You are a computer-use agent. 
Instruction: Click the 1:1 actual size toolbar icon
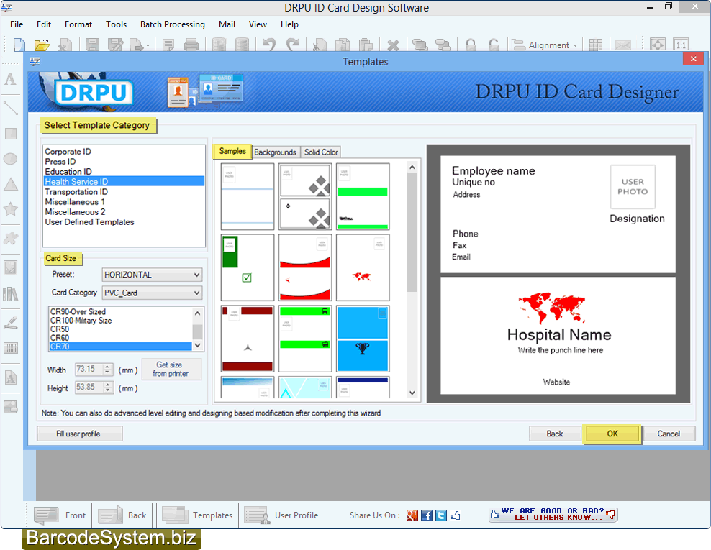pos(681,45)
